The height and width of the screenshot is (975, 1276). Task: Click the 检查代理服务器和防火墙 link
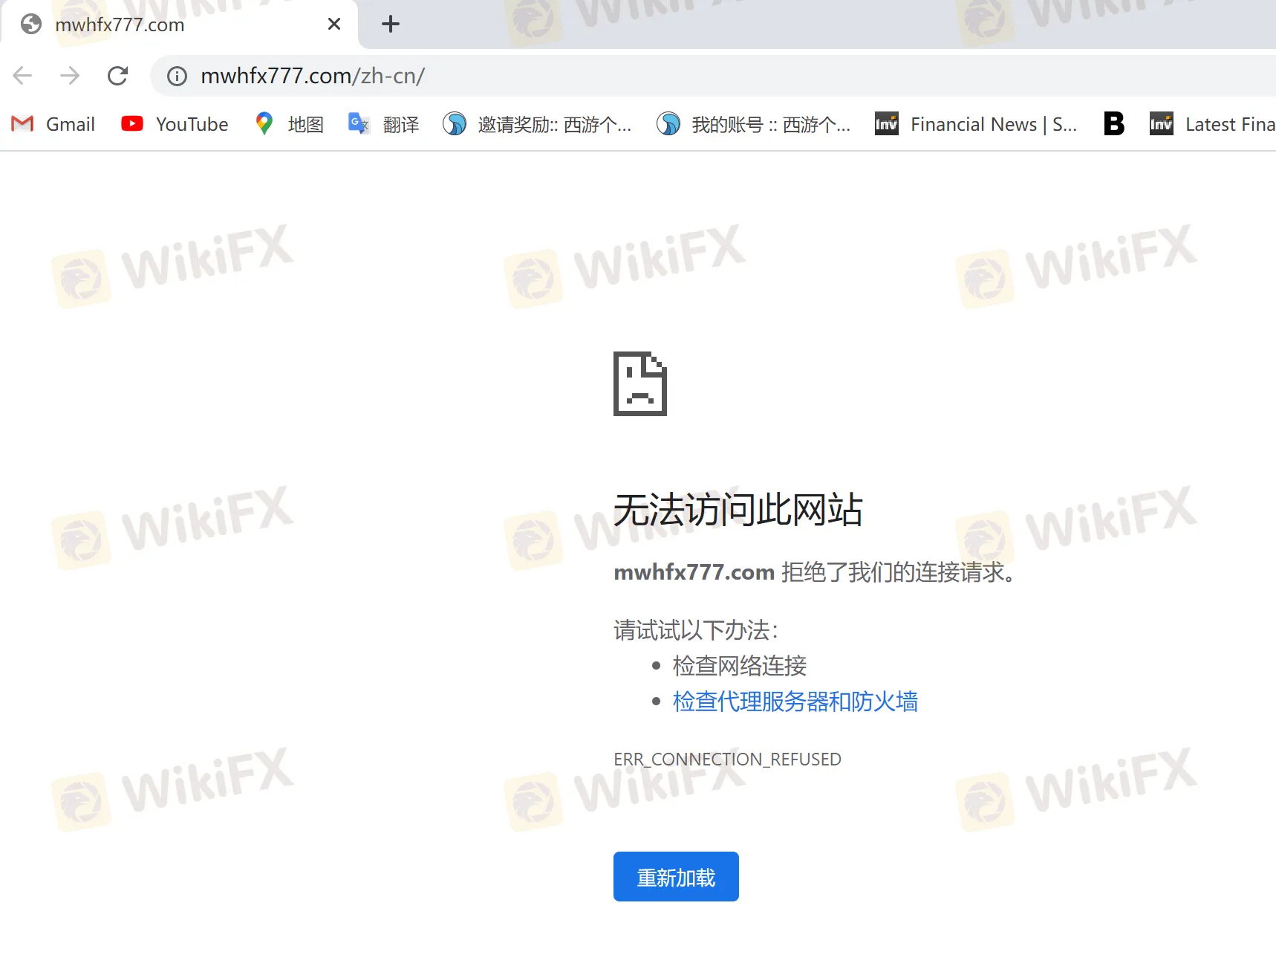pyautogui.click(x=795, y=702)
